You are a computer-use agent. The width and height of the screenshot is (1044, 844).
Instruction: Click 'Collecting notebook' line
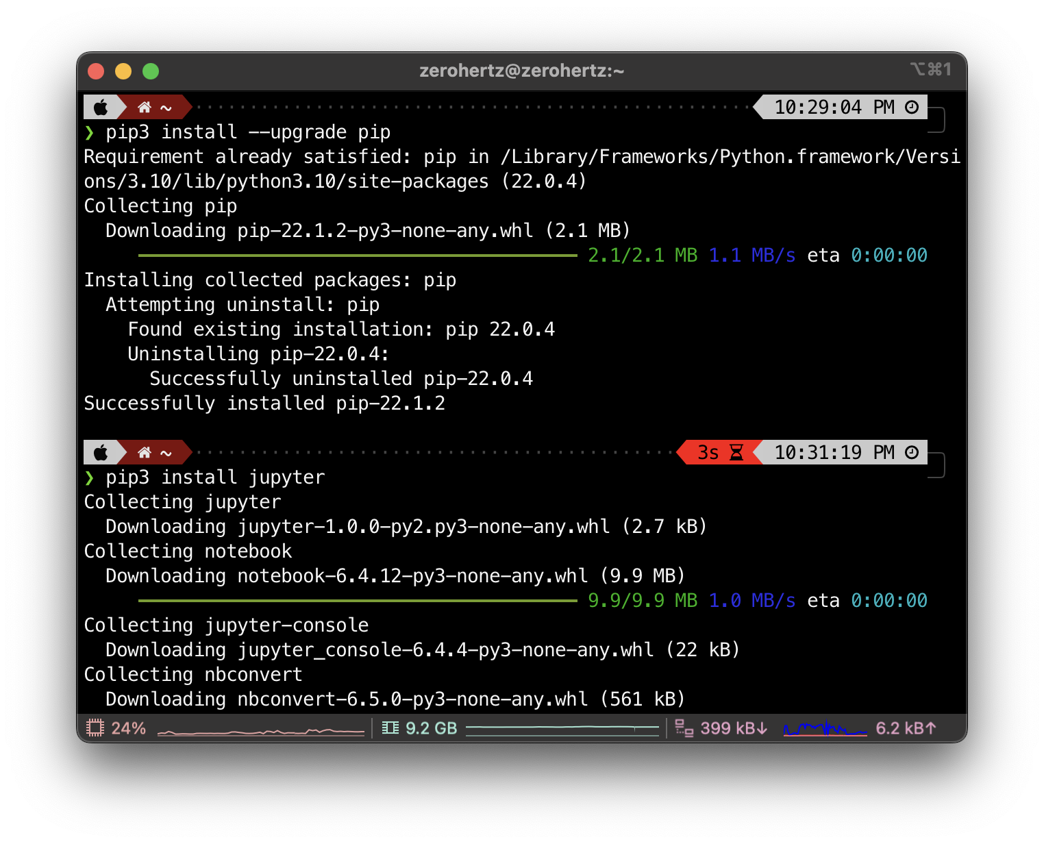(x=188, y=551)
